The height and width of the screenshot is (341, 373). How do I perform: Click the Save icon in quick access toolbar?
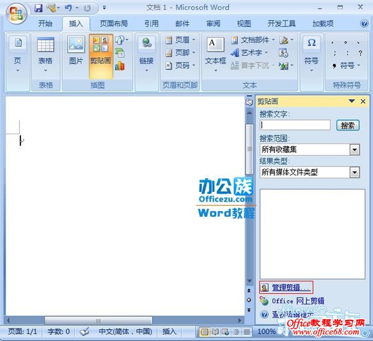point(39,8)
